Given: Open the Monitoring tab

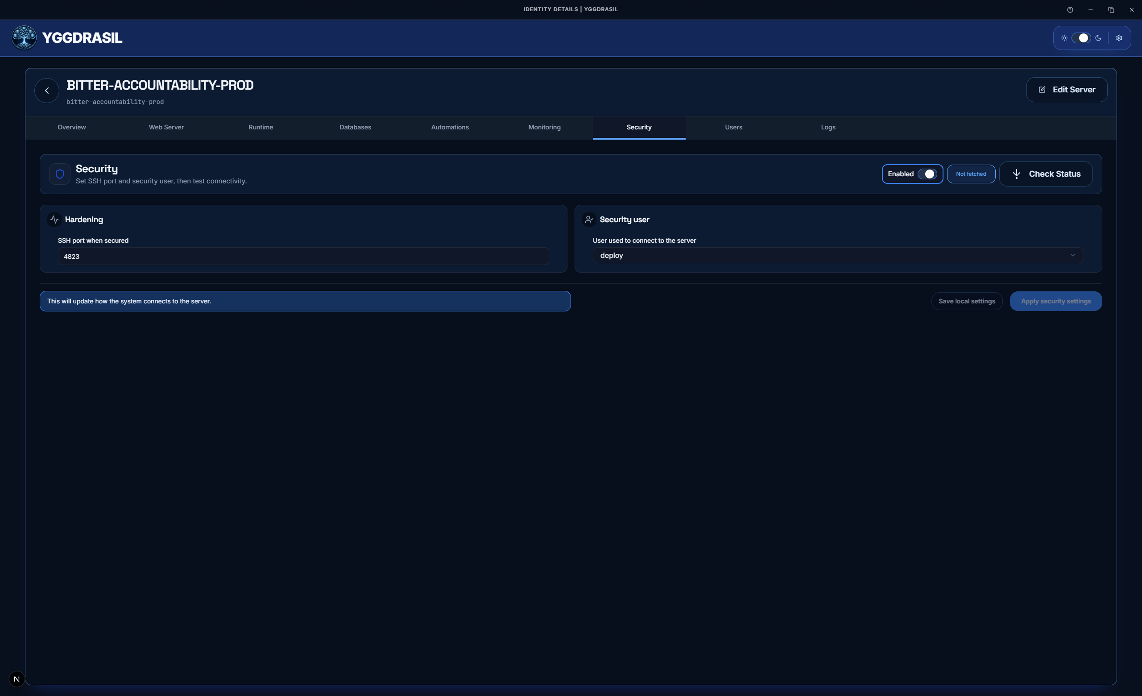Looking at the screenshot, I should pos(544,127).
